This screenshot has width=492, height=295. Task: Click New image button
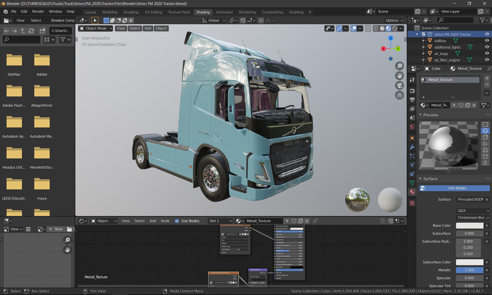[x=56, y=229]
